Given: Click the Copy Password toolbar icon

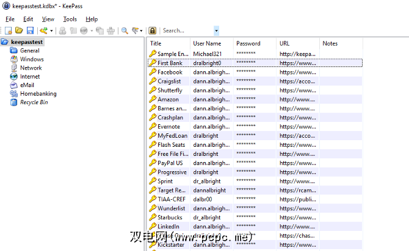Looking at the screenshot, I should (73, 30).
